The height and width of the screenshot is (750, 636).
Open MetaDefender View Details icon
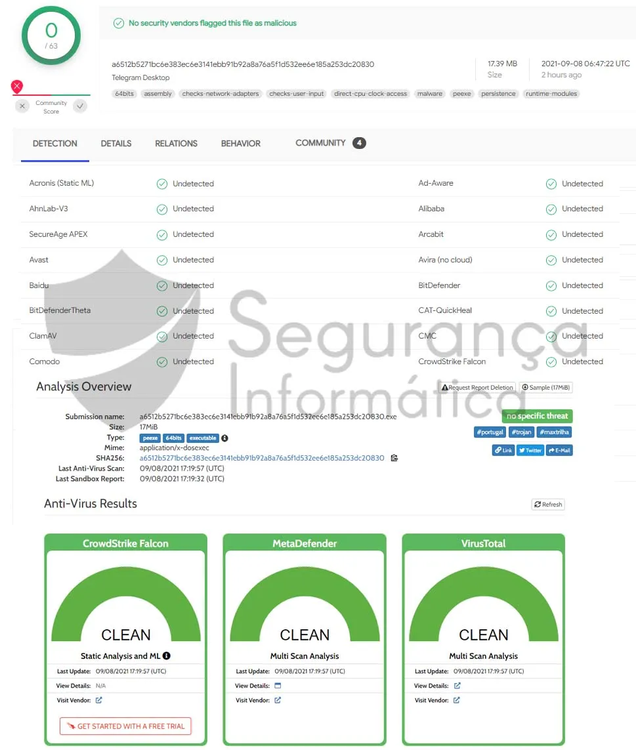[x=278, y=686]
